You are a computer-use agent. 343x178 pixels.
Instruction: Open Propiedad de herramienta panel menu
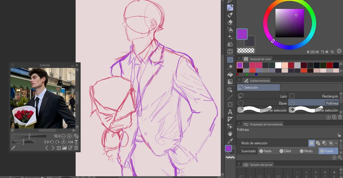pos(239,124)
